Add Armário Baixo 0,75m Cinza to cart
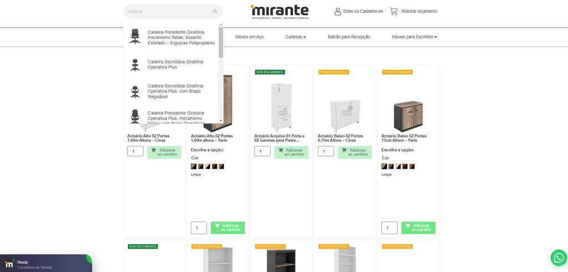 click(355, 152)
